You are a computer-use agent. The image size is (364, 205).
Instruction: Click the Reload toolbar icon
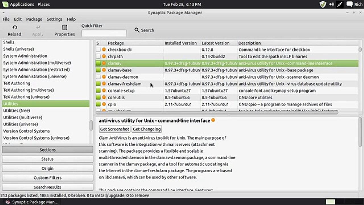[15, 27]
